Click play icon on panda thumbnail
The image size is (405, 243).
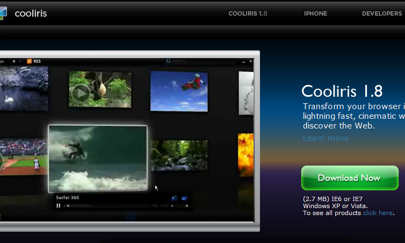[x=81, y=94]
